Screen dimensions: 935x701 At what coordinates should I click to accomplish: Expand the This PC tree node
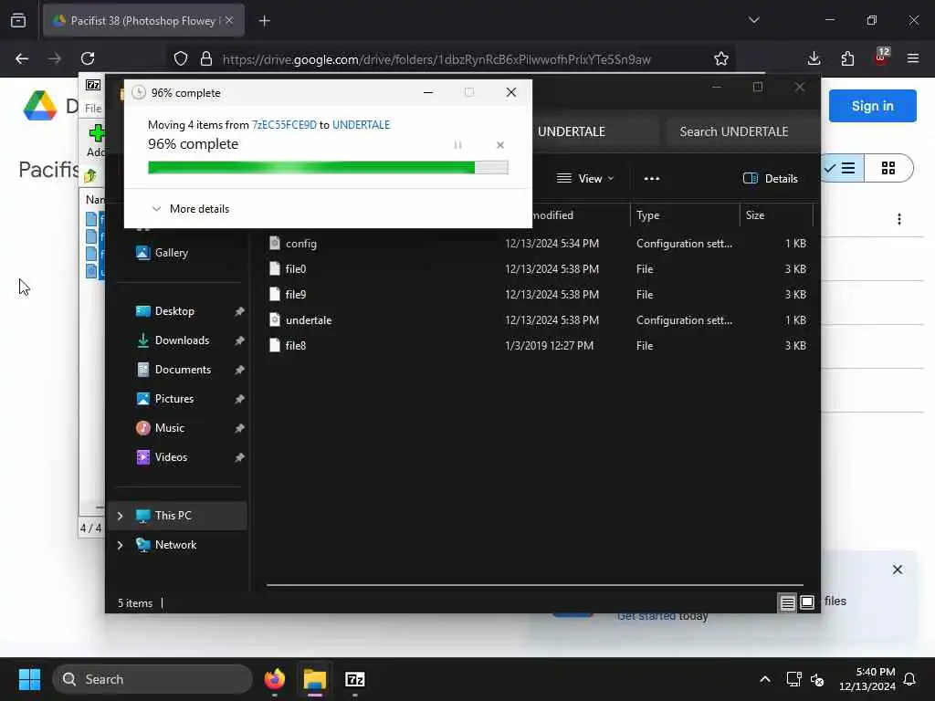click(x=120, y=516)
